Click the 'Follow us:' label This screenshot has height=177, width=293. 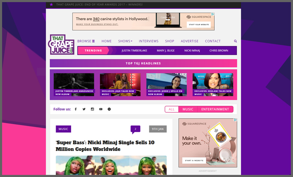click(62, 109)
